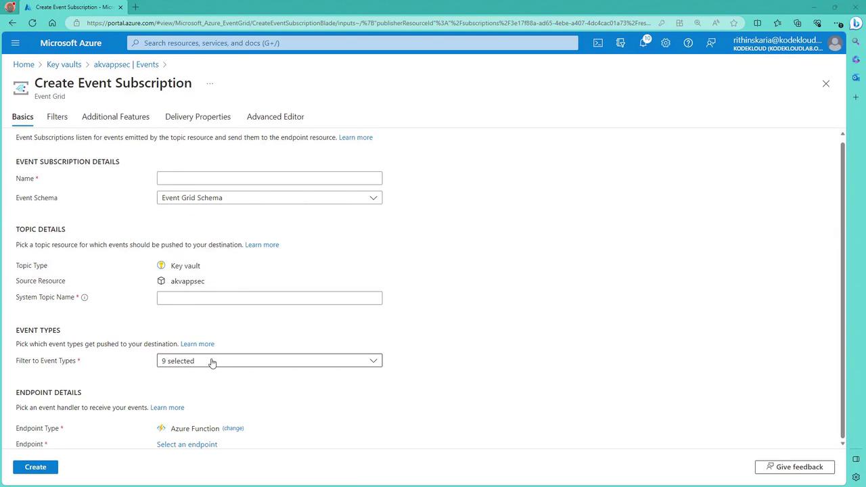Focus the Azure search resources box
Viewport: 866px width, 487px height.
pyautogui.click(x=352, y=43)
